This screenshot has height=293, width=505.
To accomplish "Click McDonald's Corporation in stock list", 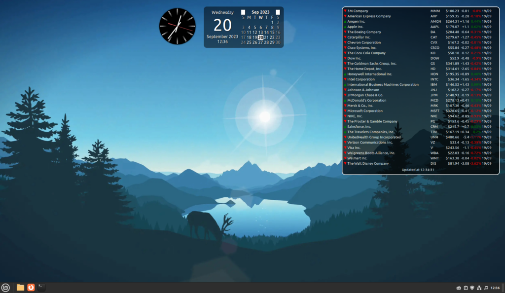I will (x=366, y=101).
